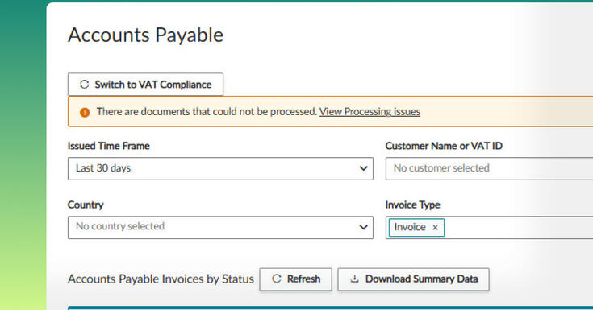This screenshot has width=593, height=310.
Task: Click the download arrow icon on Download Summary Data
Action: click(x=354, y=279)
